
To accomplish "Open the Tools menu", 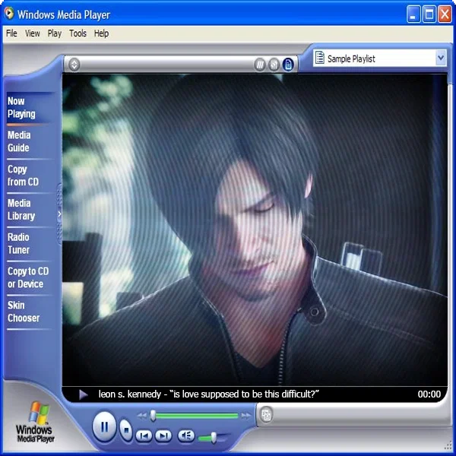I will pos(78,33).
